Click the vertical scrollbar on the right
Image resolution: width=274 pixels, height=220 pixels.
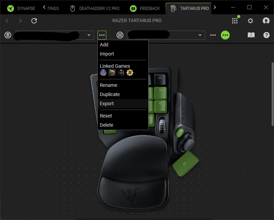[x=272, y=94]
